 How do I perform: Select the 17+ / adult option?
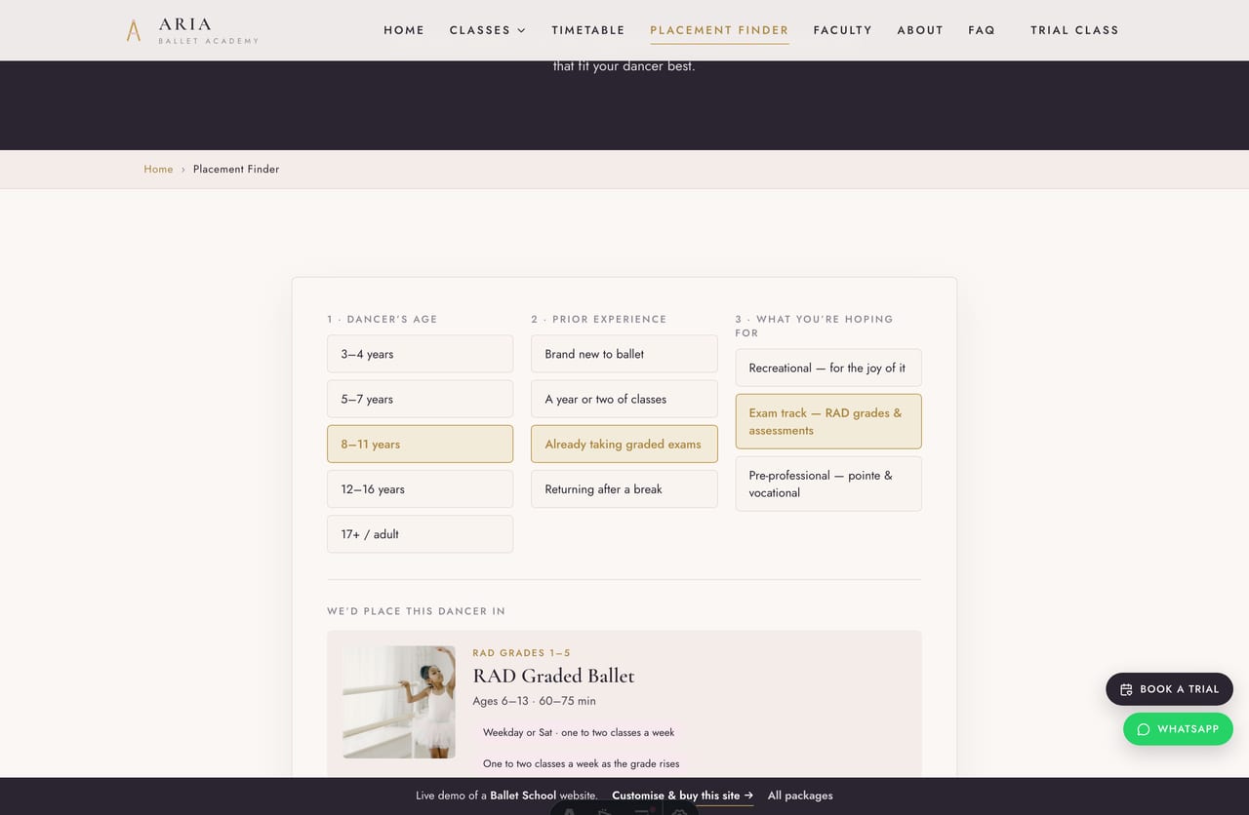point(420,533)
